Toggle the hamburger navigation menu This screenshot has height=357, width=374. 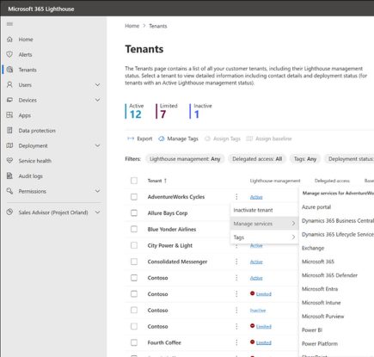(x=9, y=24)
